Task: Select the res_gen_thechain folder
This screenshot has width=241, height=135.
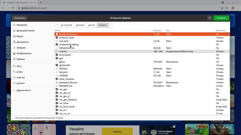Action: point(142,100)
